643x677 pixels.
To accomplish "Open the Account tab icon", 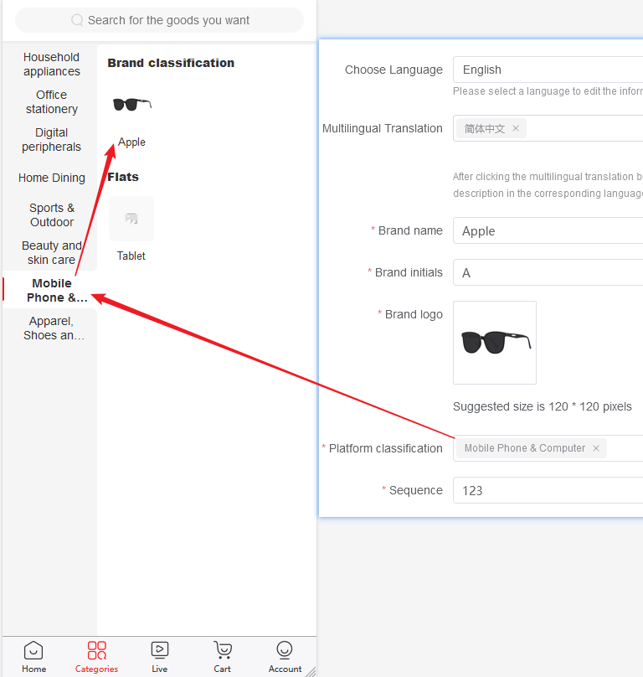I will [285, 650].
